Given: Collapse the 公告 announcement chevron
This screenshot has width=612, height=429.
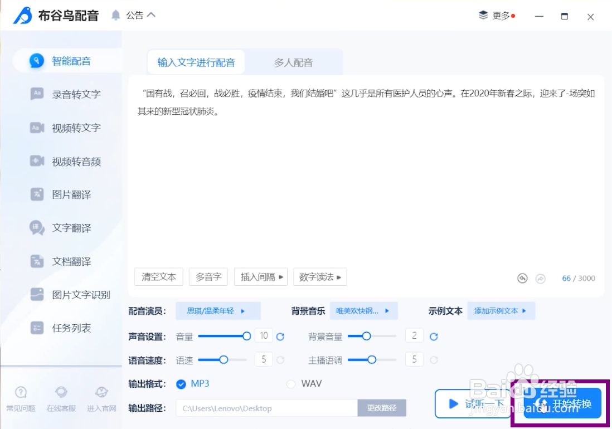Looking at the screenshot, I should click(x=152, y=15).
